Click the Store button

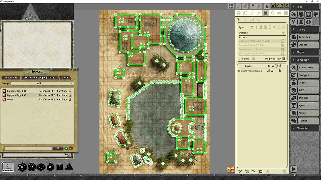[65, 78]
